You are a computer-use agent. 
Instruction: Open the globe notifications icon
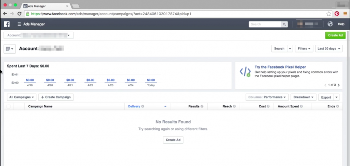pyautogui.click(x=330, y=24)
